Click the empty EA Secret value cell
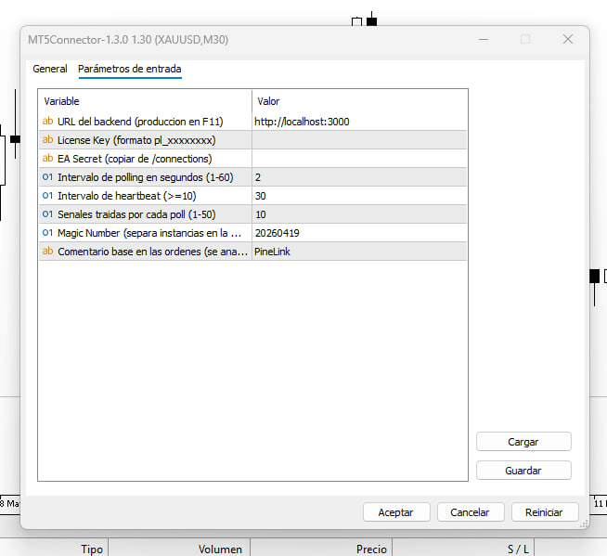The image size is (607, 556). 359,159
